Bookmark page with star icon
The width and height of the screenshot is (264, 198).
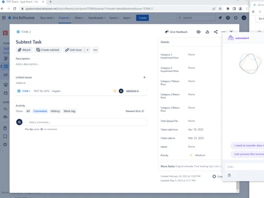click(220, 8)
